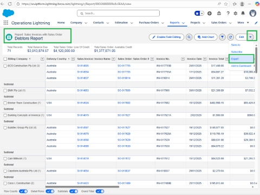Bookmark this page with the star icon
This screenshot has height=195, width=260.
pyautogui.click(x=226, y=4)
